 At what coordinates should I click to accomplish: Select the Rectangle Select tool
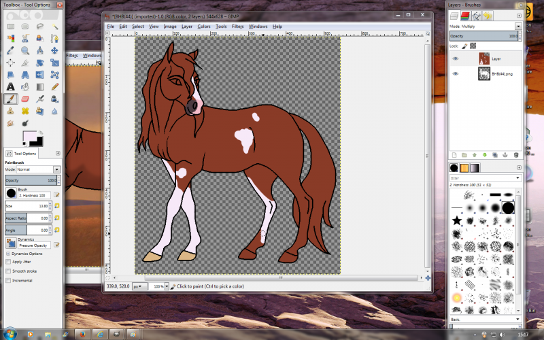point(11,27)
